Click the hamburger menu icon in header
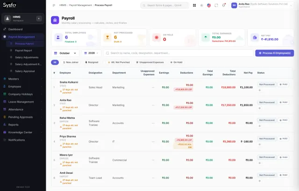The image size is (299, 191). pyautogui.click(x=54, y=5)
